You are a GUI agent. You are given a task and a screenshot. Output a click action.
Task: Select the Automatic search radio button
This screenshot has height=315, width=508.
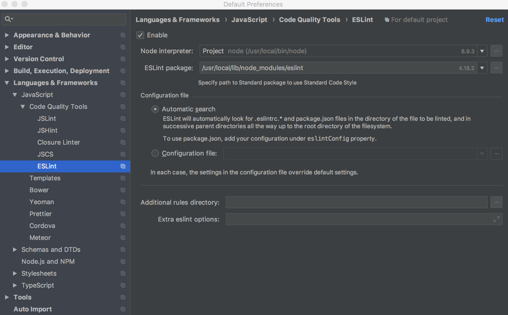155,109
